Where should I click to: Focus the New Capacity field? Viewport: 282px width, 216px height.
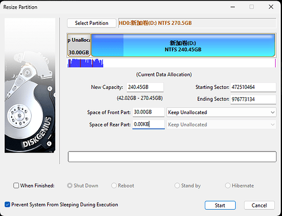coord(145,87)
